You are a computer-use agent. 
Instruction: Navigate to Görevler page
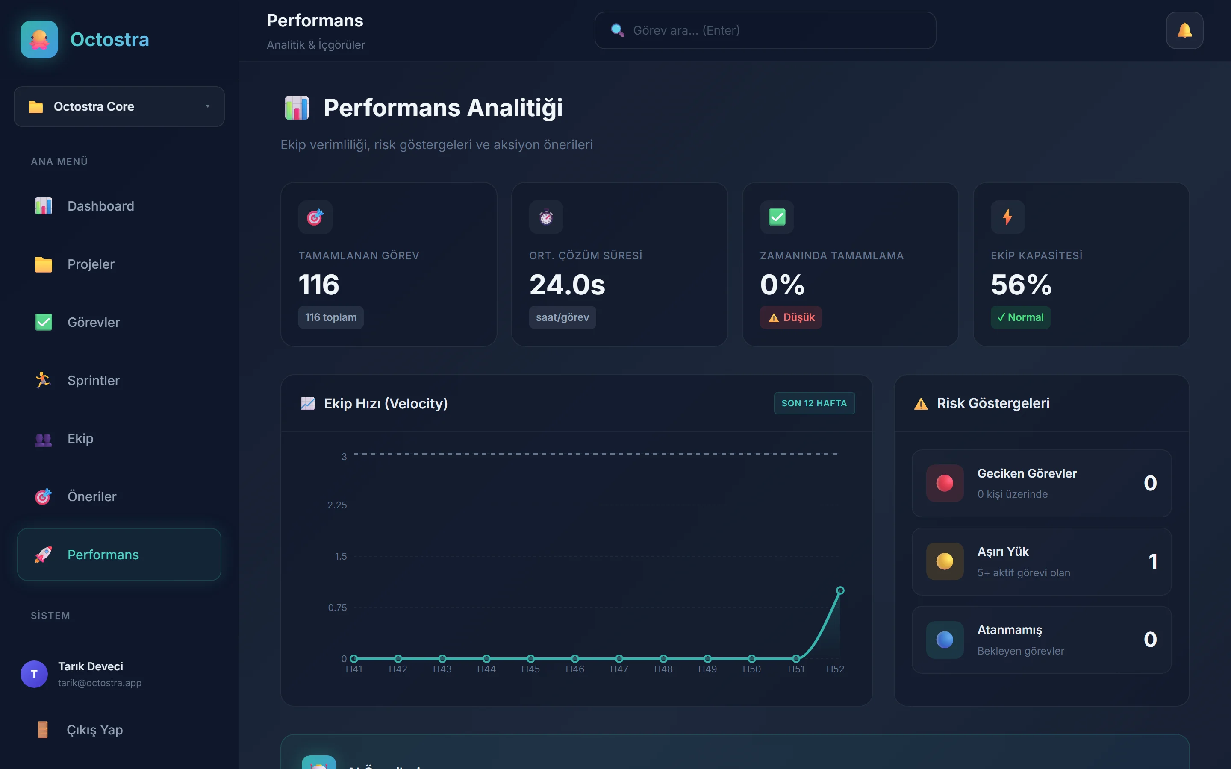coord(119,322)
